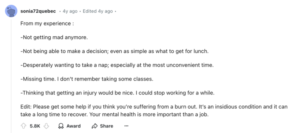Upvote sonia72quebec's comment
The image size is (291, 133).
[23, 126]
